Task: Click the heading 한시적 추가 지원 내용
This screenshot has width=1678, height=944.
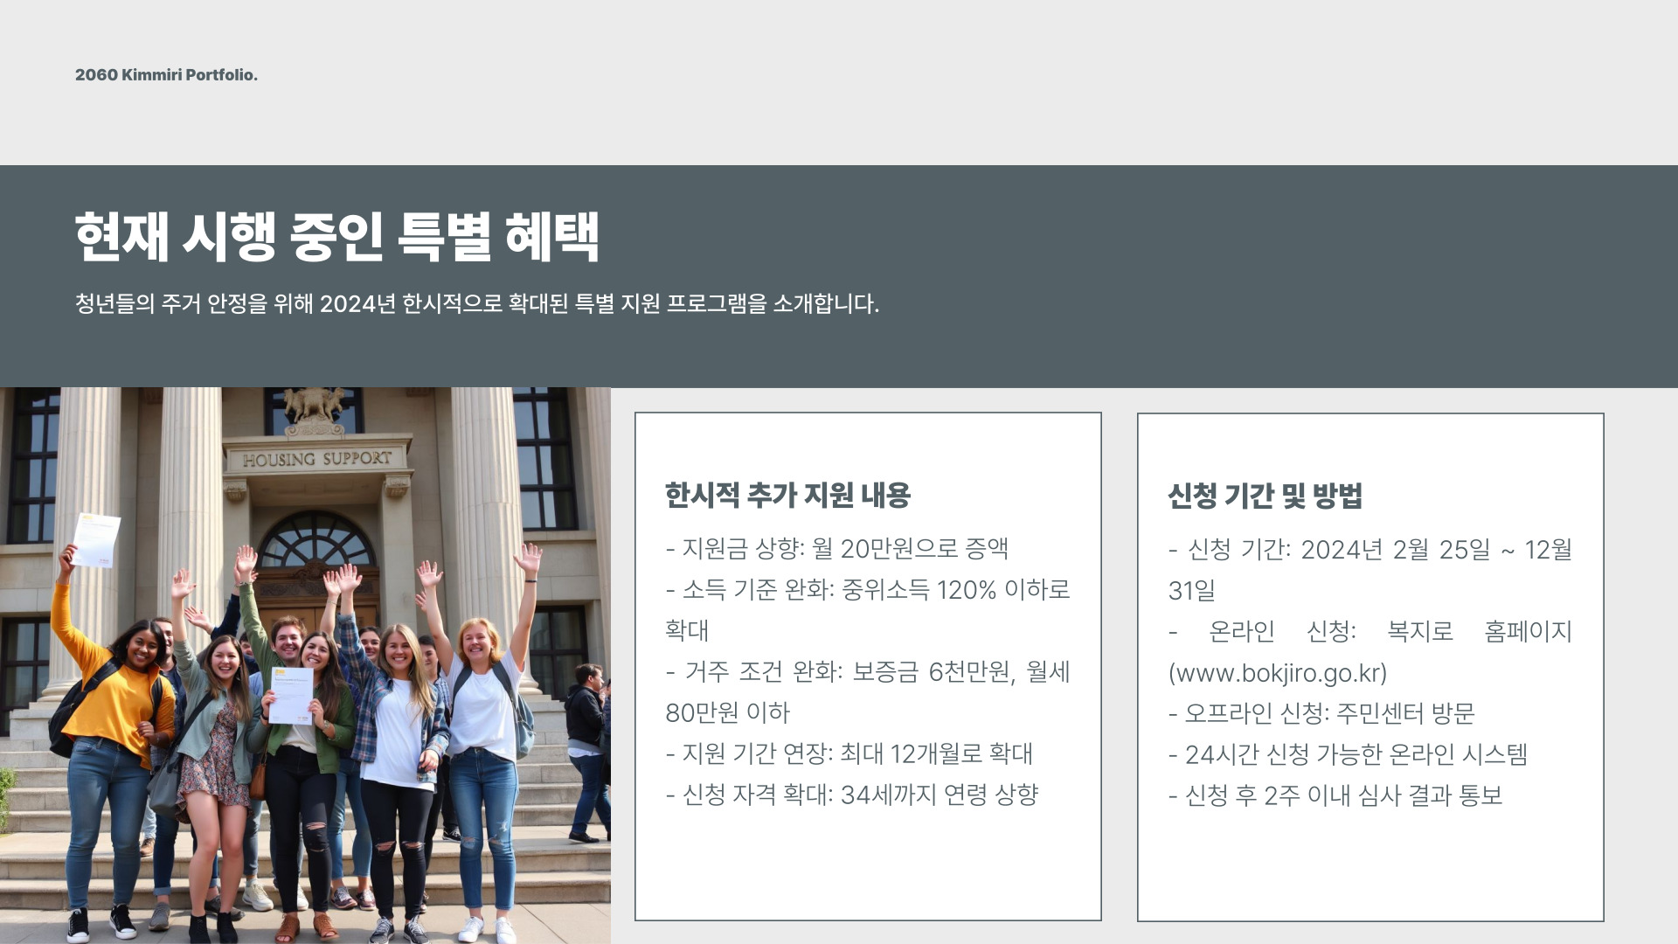Action: (x=787, y=496)
